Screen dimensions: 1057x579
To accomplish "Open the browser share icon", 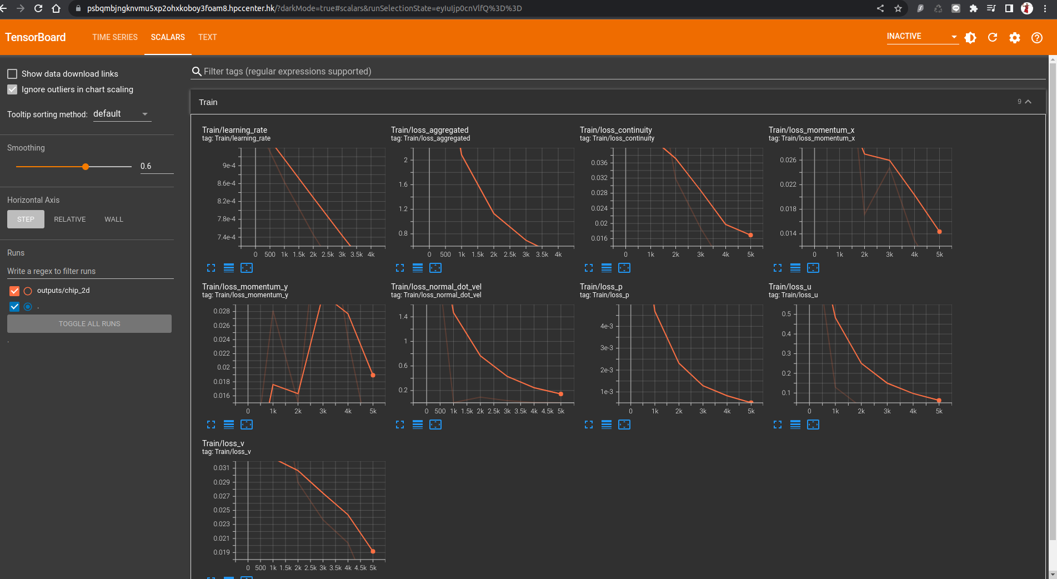I will [880, 8].
